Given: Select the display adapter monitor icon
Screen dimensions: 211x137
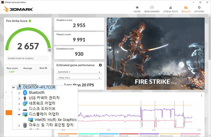Looking at the screenshot, I should pos(25,114).
